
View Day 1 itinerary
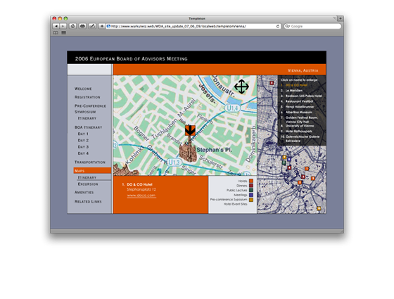[83, 134]
